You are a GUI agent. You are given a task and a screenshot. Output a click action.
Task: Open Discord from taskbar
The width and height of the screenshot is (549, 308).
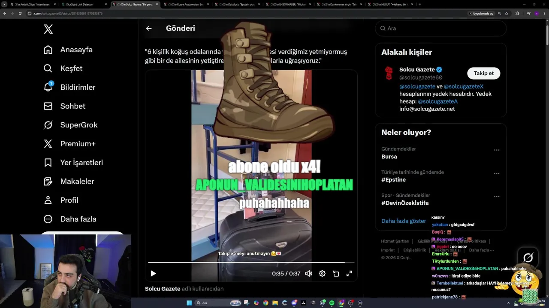point(294,303)
